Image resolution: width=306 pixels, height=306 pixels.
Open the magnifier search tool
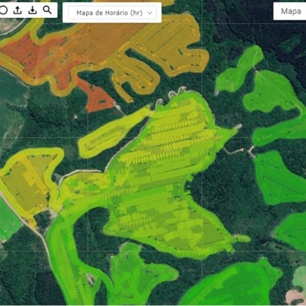click(47, 10)
